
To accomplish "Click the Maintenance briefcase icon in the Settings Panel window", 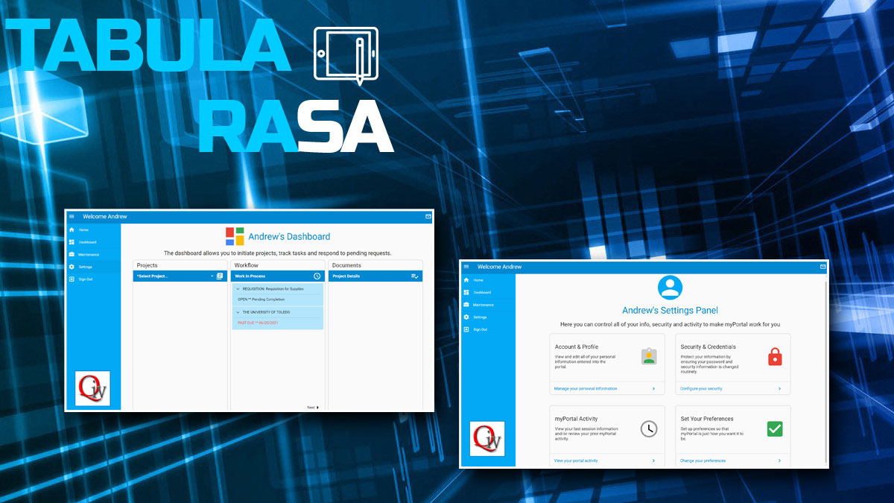I will point(466,305).
